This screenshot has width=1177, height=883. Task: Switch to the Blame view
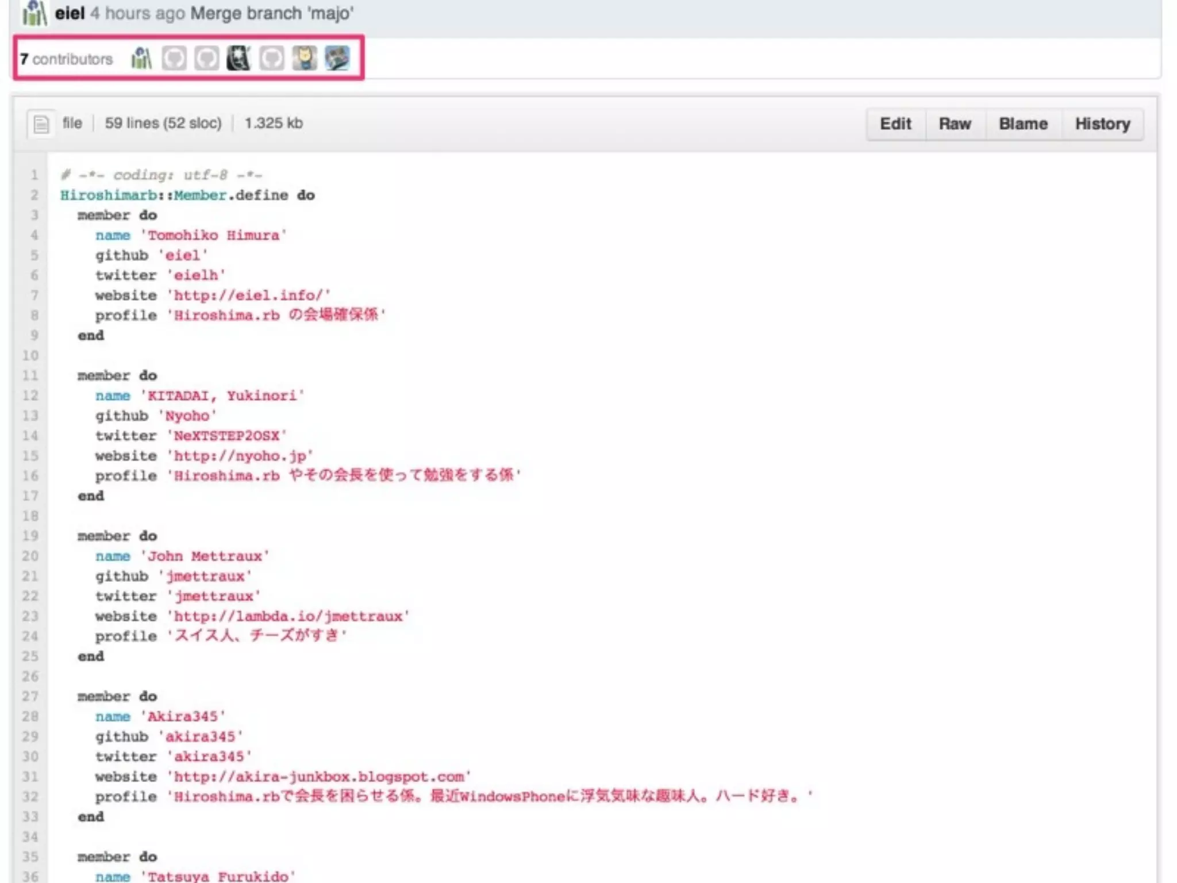[1023, 124]
